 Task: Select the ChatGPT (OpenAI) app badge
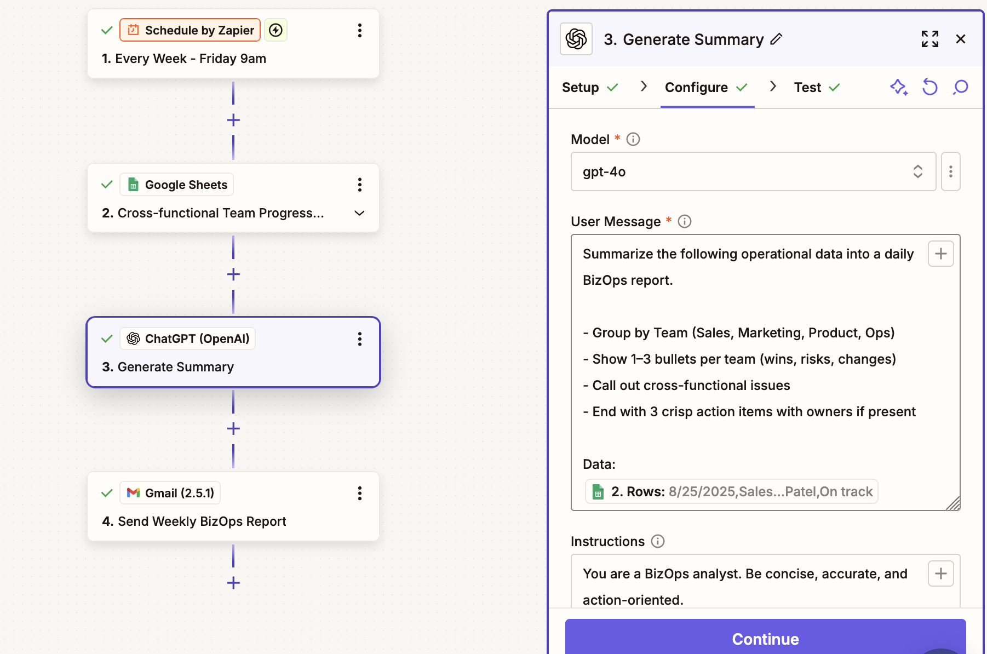coord(188,339)
